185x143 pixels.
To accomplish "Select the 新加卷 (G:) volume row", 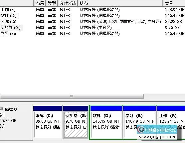I will click(x=92, y=28).
